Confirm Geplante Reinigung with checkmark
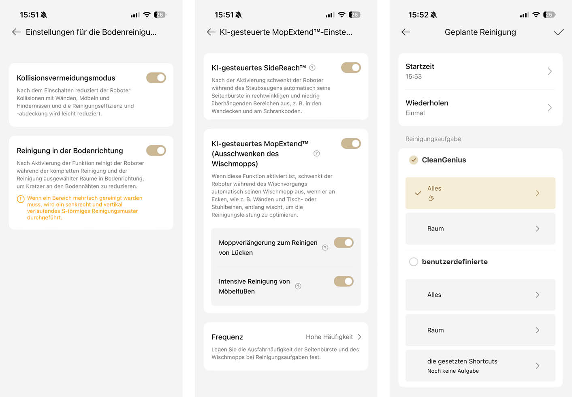This screenshot has width=572, height=397. (559, 32)
